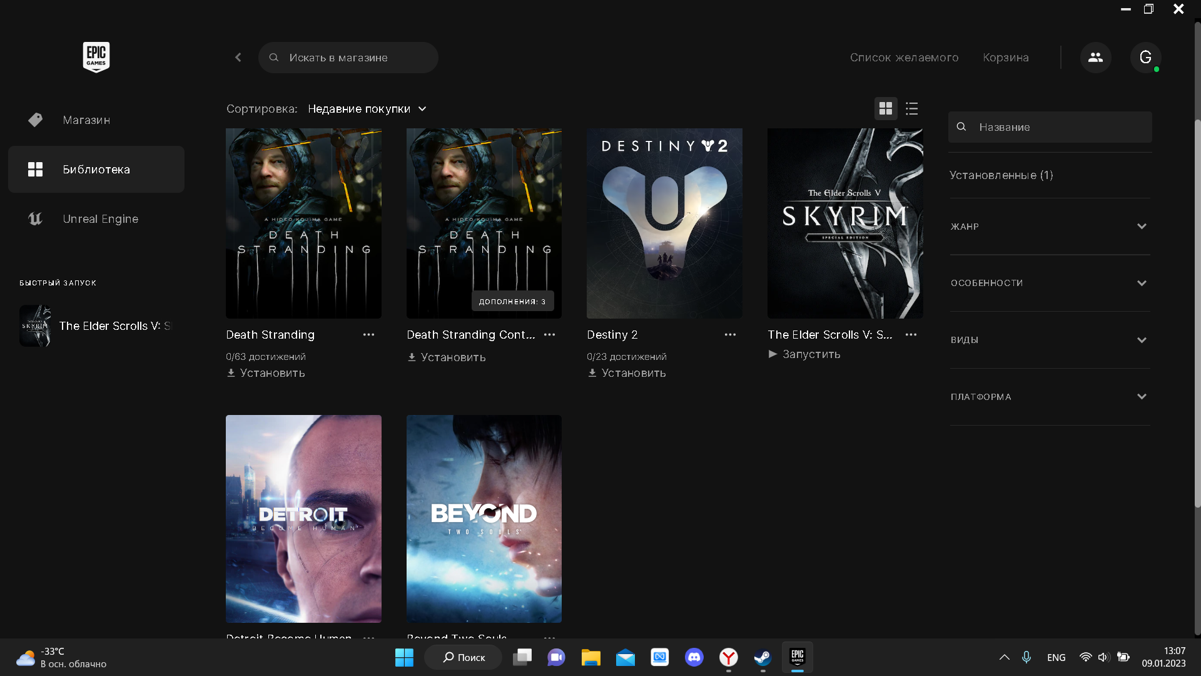Viewport: 1201px width, 676px height.
Task: Open the clock and date
Action: (x=1163, y=657)
